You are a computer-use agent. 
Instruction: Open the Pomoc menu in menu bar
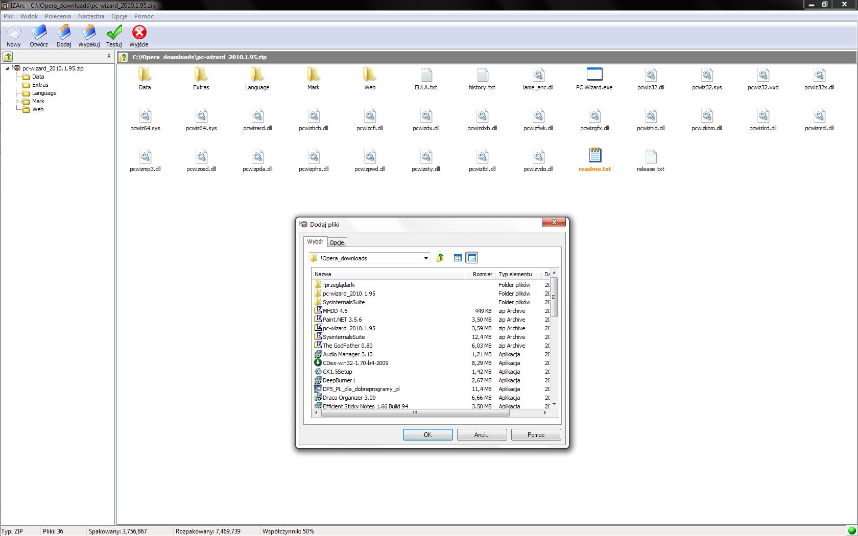pyautogui.click(x=144, y=16)
